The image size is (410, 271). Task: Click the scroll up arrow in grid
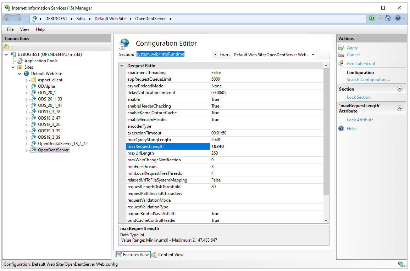click(x=326, y=65)
